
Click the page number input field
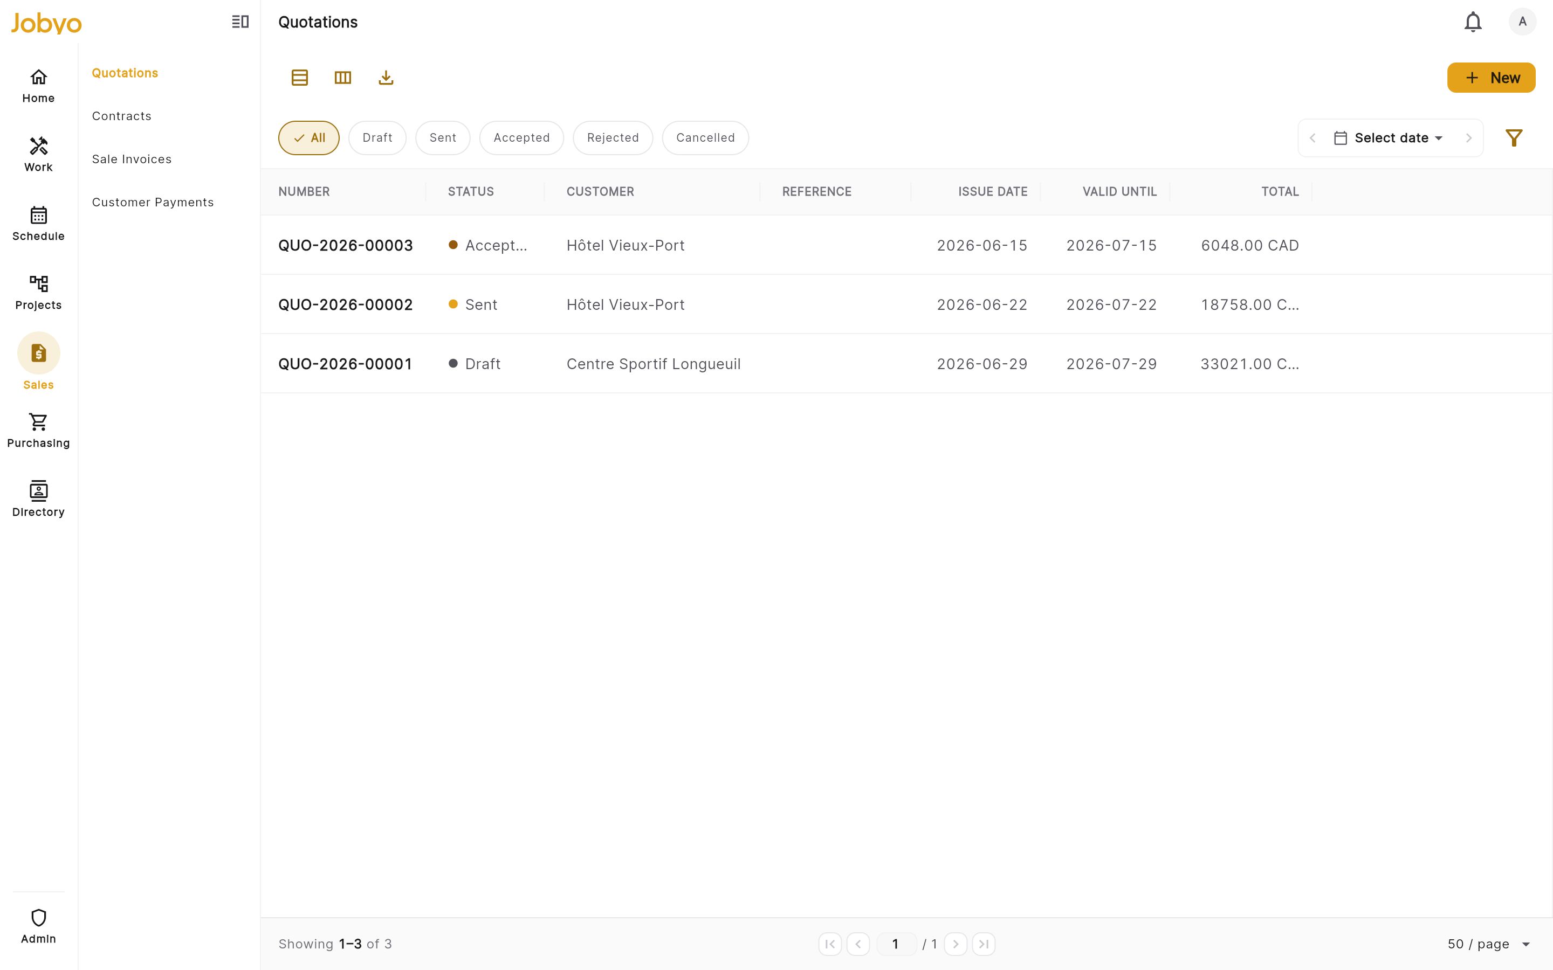pos(896,944)
